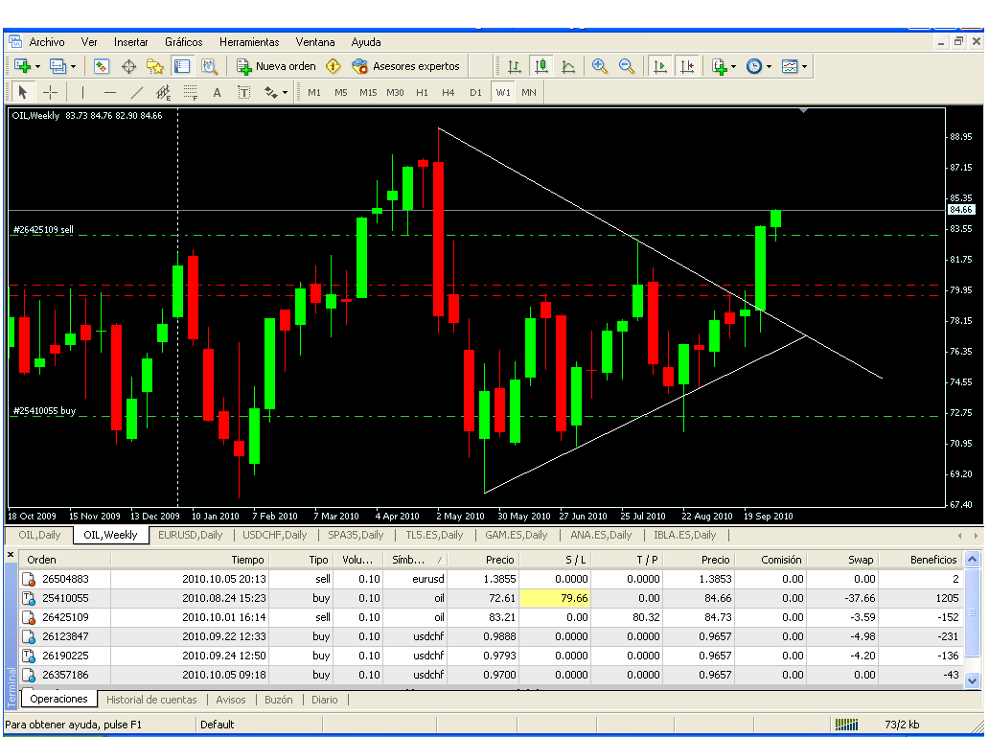
Task: Open the Market Watch window icon
Action: (102, 66)
